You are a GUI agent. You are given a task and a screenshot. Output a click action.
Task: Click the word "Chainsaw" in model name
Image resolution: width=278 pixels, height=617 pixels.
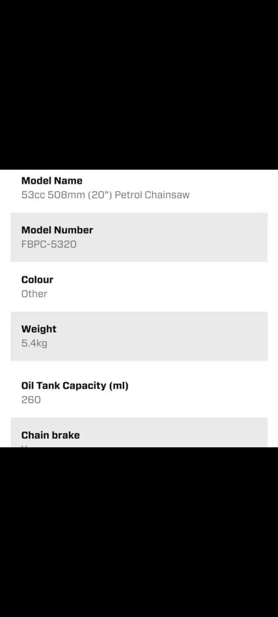click(167, 195)
